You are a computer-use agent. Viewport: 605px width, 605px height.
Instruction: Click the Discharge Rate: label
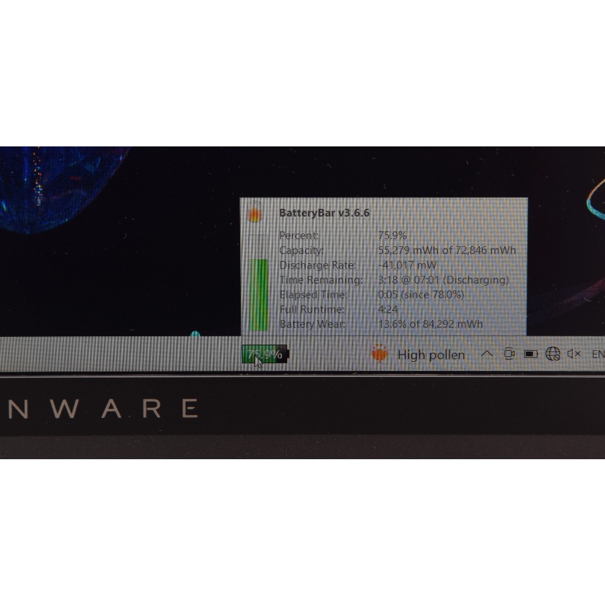[318, 265]
